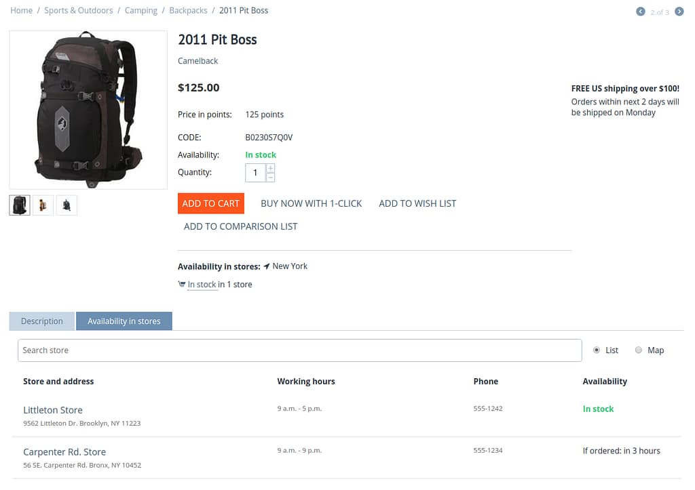Switch to the Description tab
The width and height of the screenshot is (695, 490).
[x=41, y=321]
